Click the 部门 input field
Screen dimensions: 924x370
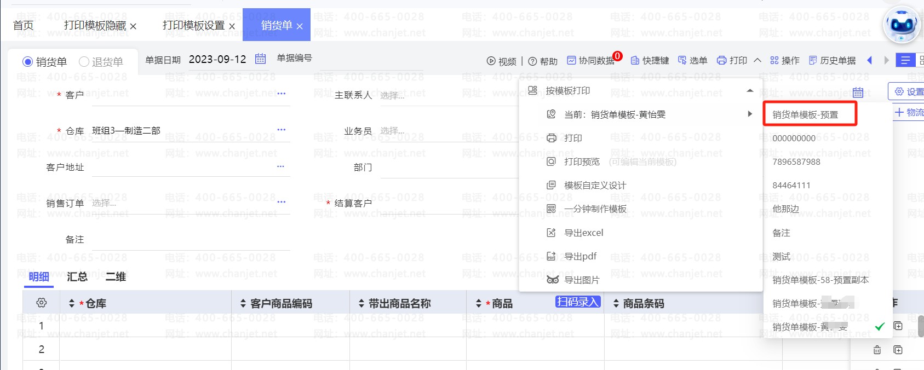[449, 167]
